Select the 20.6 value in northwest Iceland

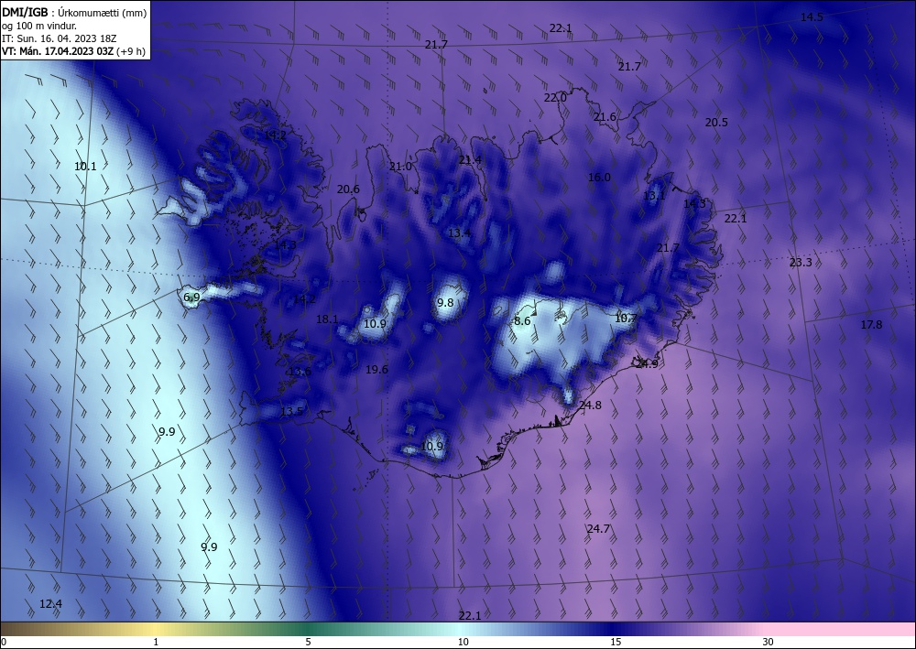348,189
